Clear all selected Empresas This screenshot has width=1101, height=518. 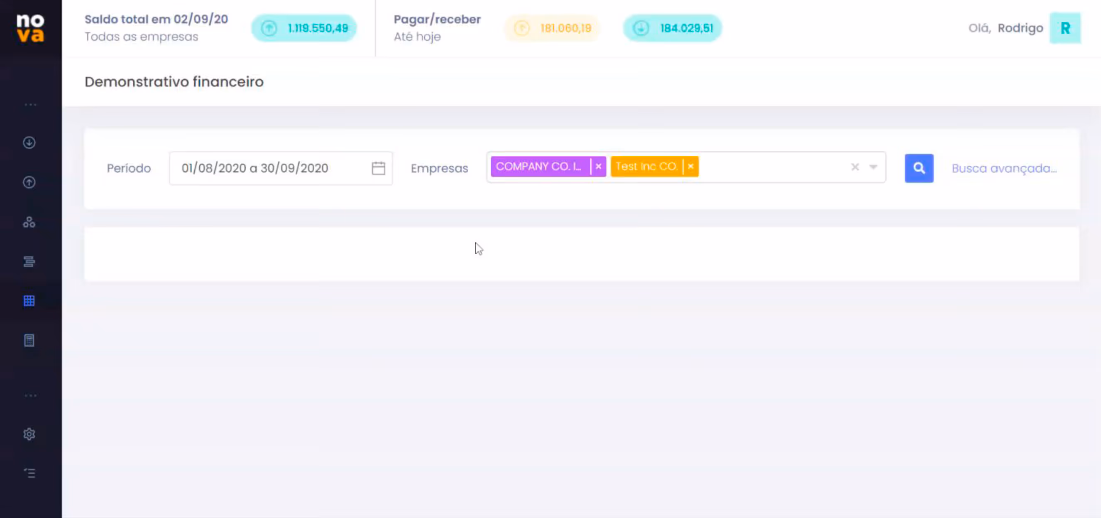click(x=855, y=167)
